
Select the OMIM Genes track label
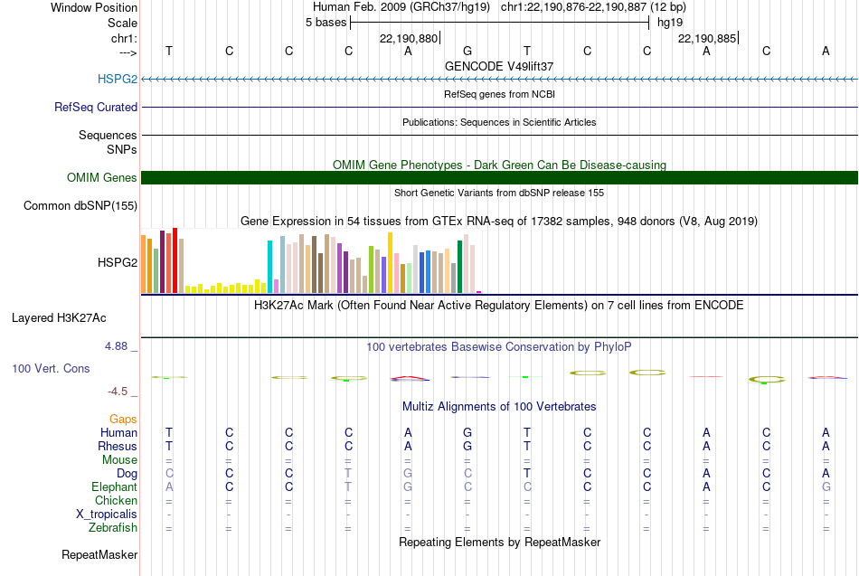click(x=102, y=177)
